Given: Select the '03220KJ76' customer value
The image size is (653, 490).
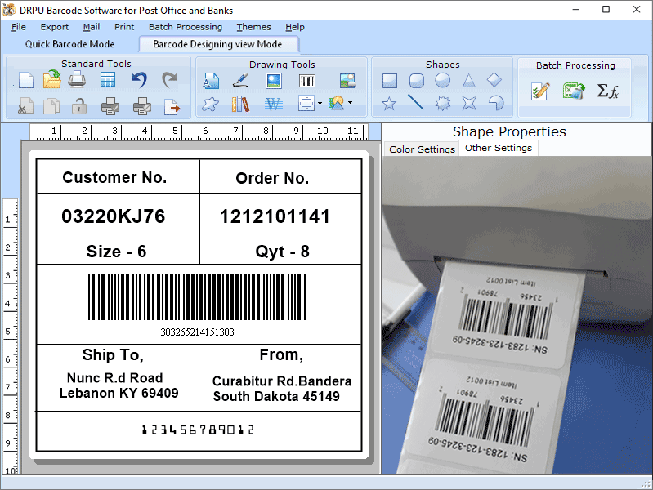Looking at the screenshot, I should tap(114, 216).
